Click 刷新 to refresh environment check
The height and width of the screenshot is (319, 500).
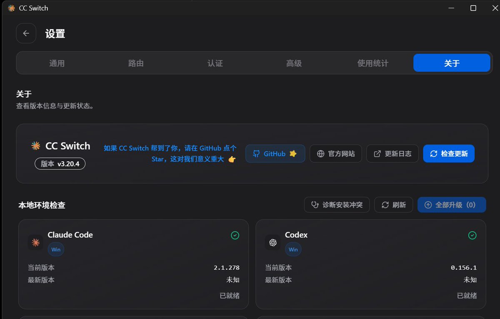(393, 205)
